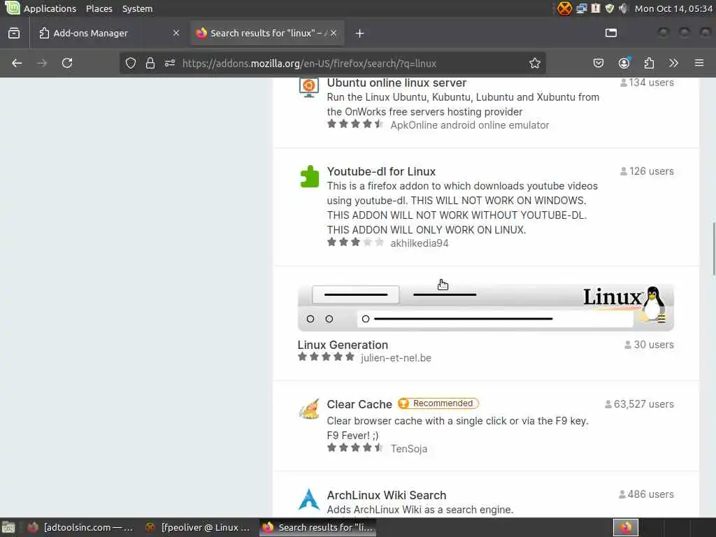Image resolution: width=716 pixels, height=537 pixels.
Task: Open the Applications menu
Action: pos(50,8)
